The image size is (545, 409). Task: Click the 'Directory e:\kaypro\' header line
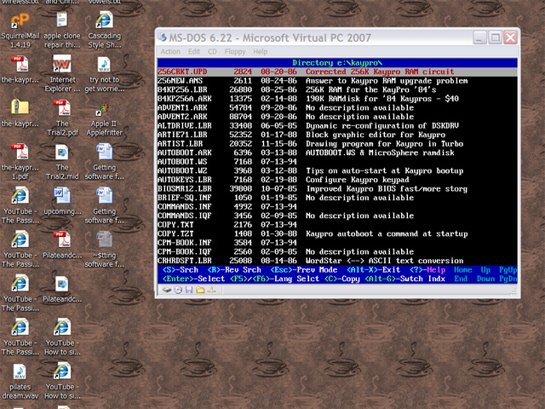click(337, 63)
